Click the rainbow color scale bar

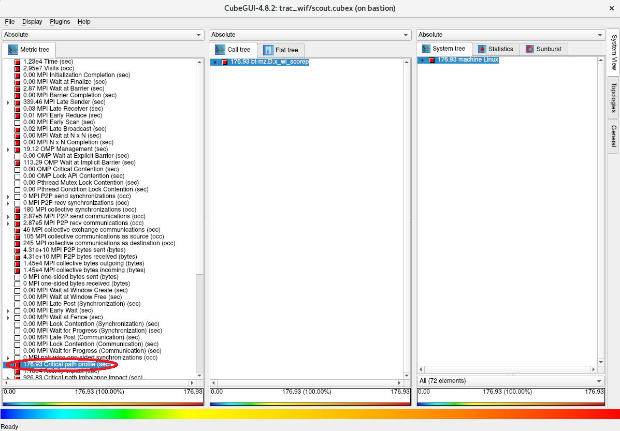pyautogui.click(x=310, y=414)
